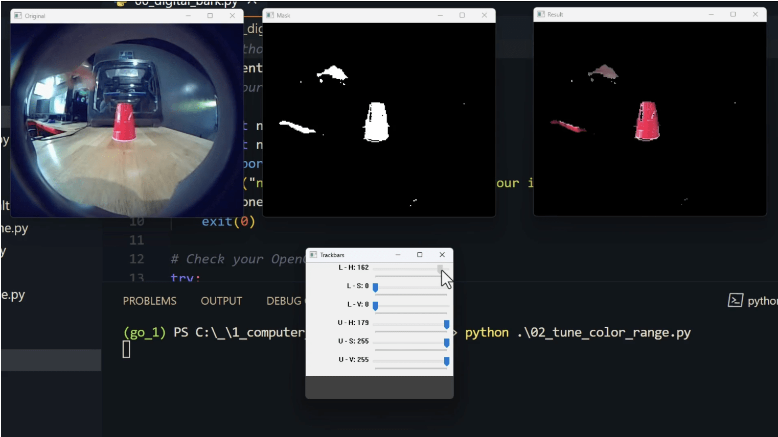Viewport: 778px width, 437px height.
Task: Click the L - H slider handle
Action: tap(440, 269)
